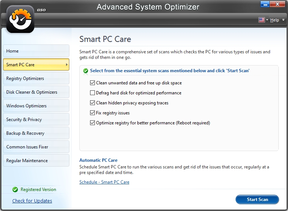Expand the Smart PC Care submenu arrow
This screenshot has width=288, height=211.
(67, 65)
